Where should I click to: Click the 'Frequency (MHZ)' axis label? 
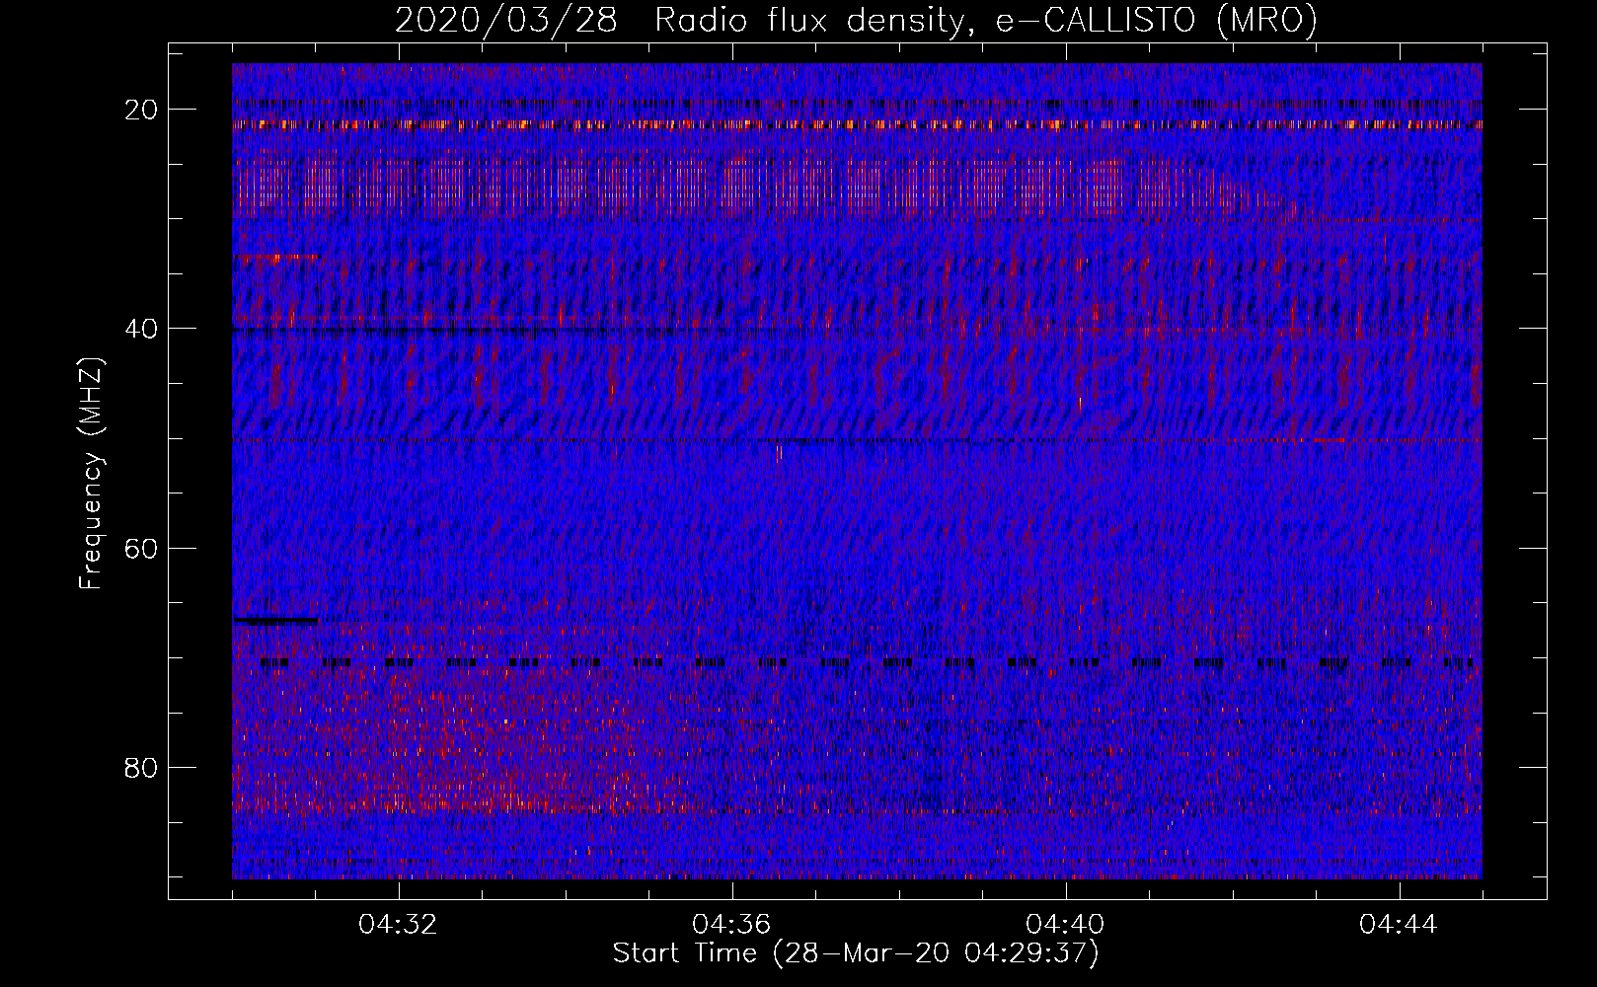[91, 474]
